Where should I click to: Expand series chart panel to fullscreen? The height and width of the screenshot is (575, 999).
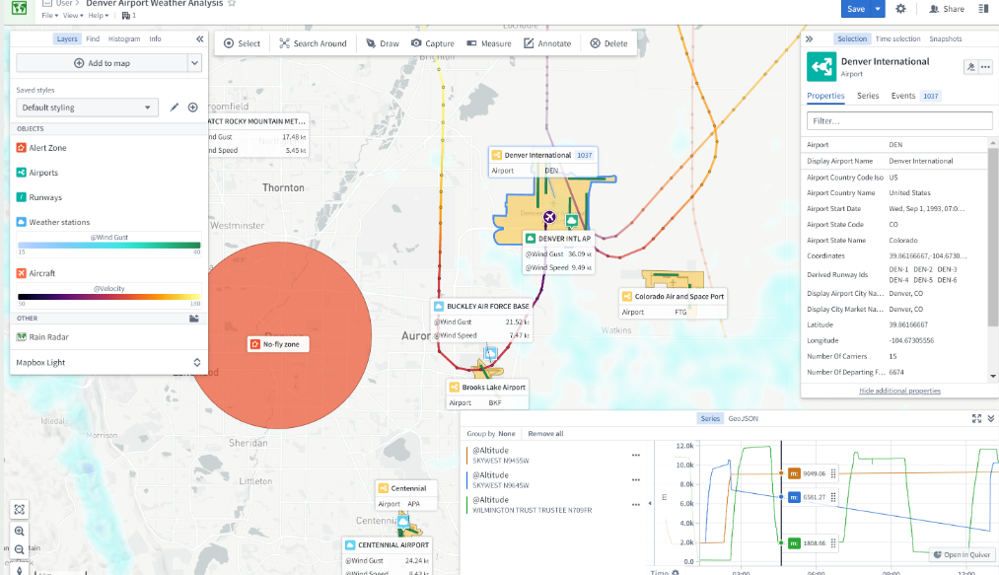pos(976,419)
